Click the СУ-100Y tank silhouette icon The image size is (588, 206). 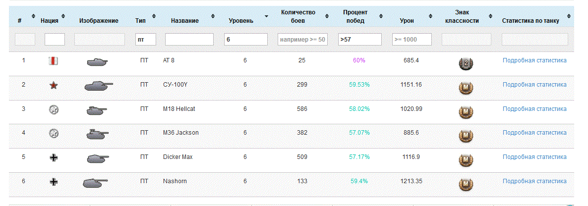[x=98, y=86]
